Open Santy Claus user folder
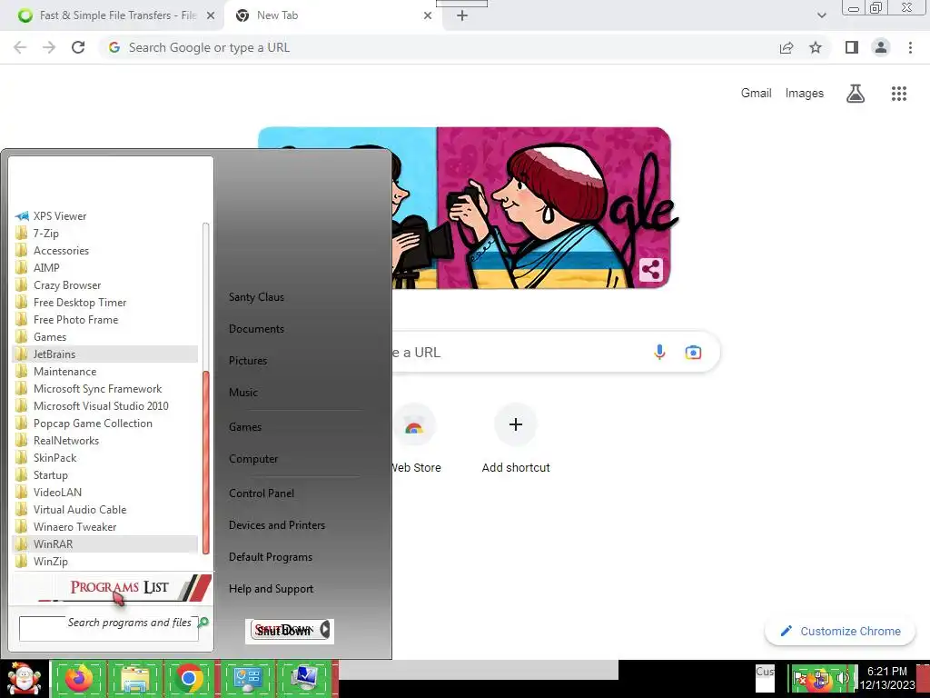This screenshot has height=698, width=930. [x=256, y=297]
